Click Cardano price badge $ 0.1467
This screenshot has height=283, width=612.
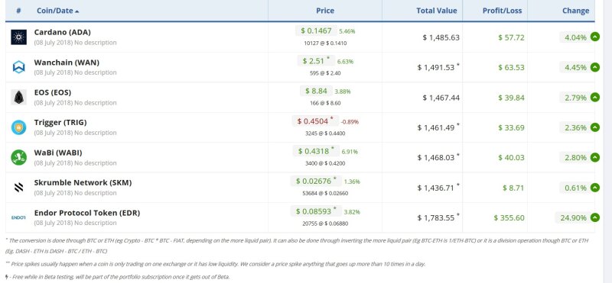[316, 31]
